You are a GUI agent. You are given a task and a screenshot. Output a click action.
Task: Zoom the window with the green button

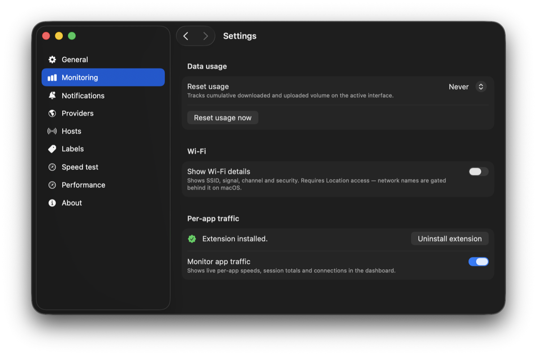click(72, 36)
